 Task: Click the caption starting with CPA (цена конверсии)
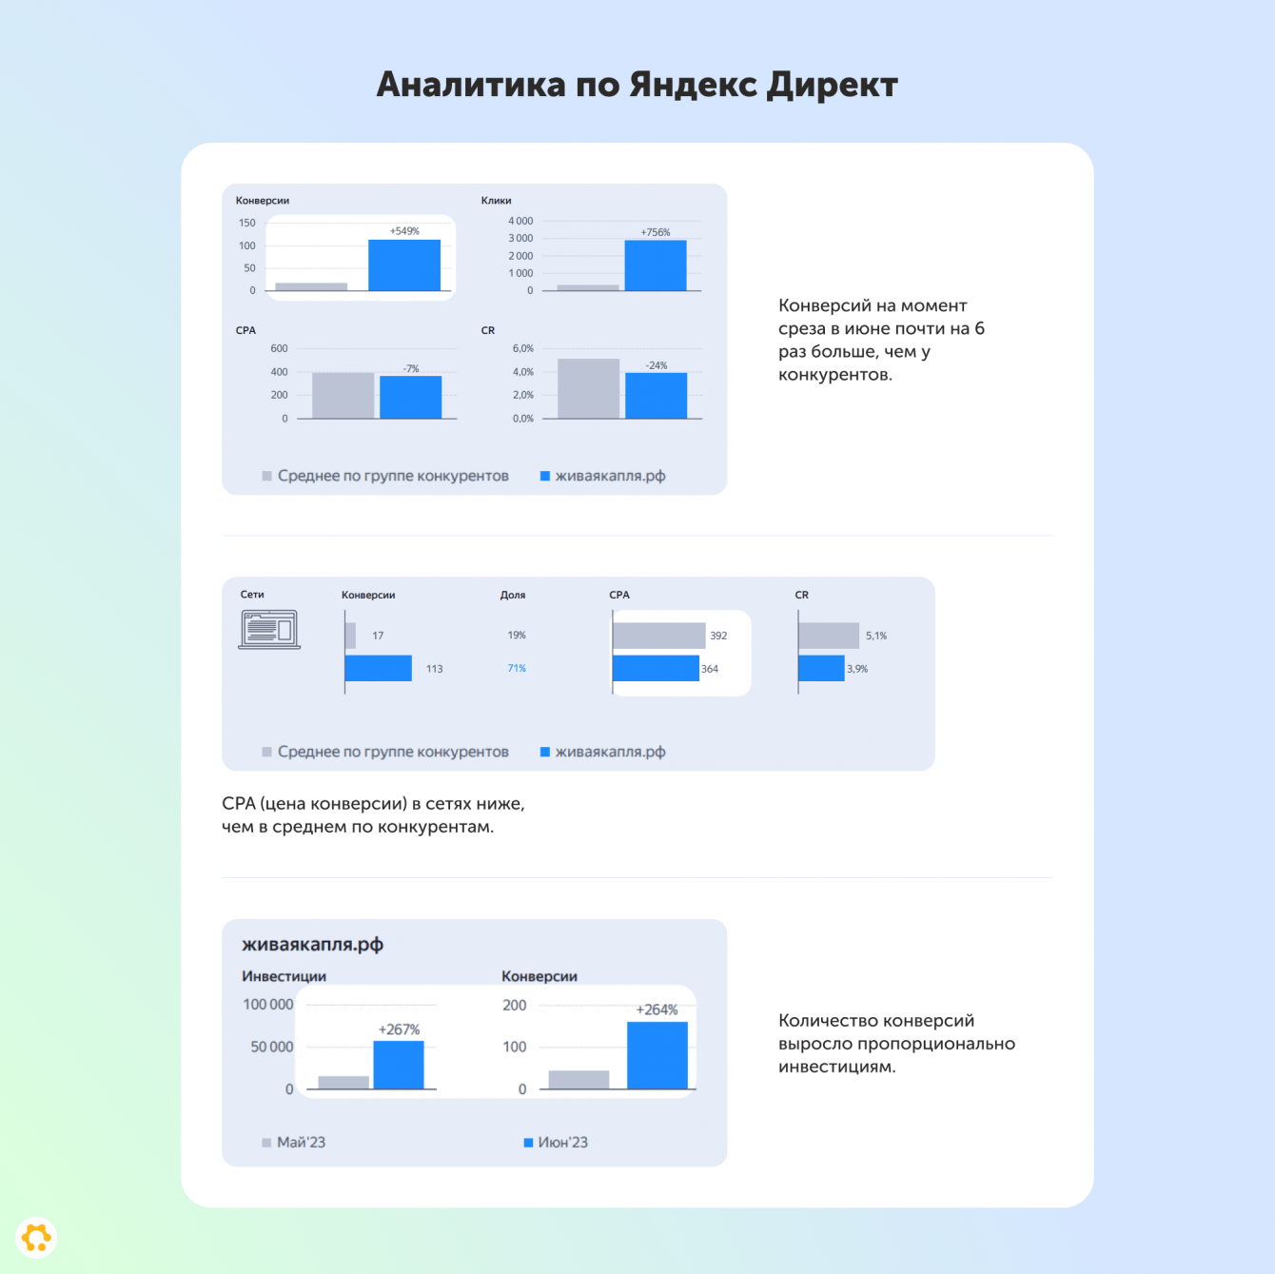coord(373,815)
